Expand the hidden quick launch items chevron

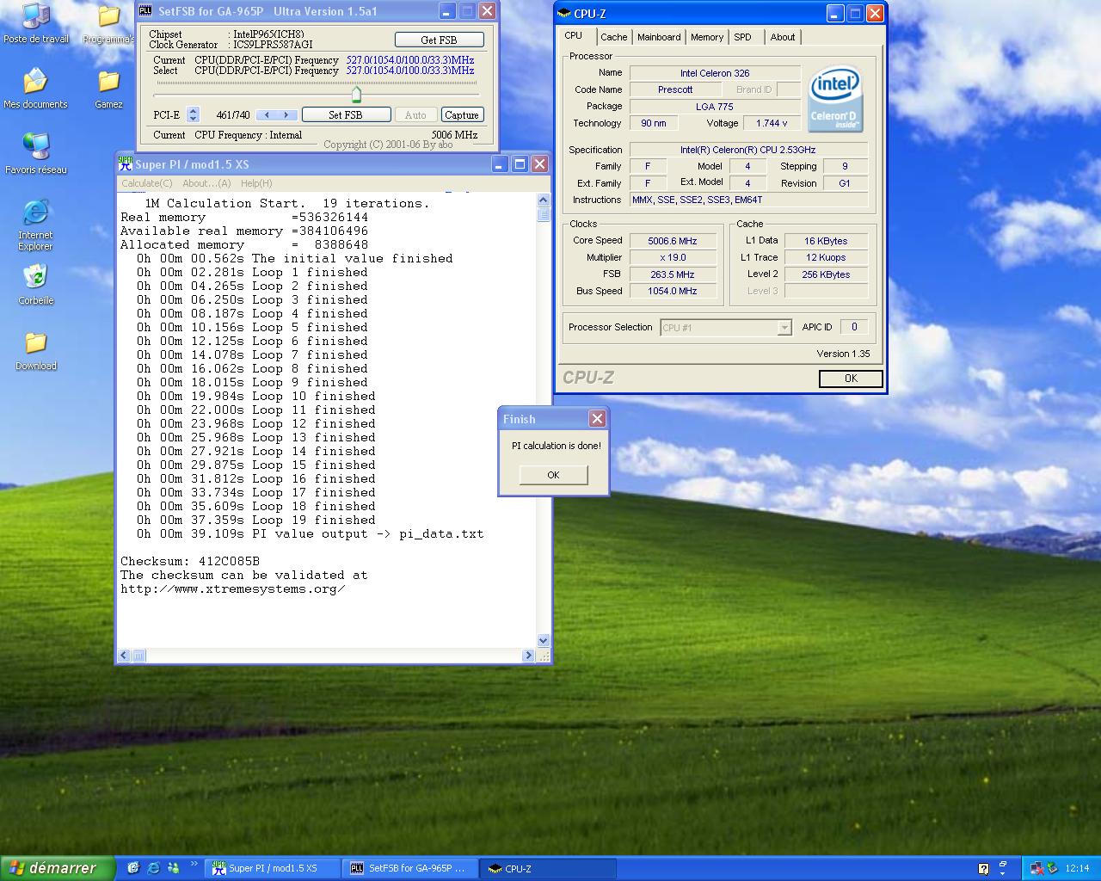click(194, 865)
